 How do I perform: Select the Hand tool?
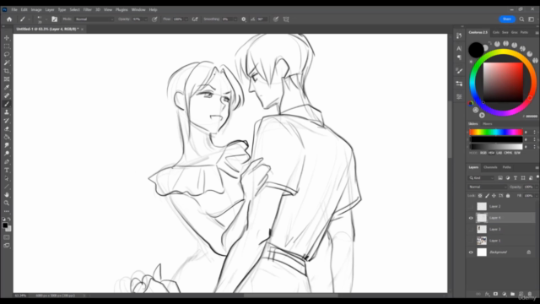[x=7, y=195]
